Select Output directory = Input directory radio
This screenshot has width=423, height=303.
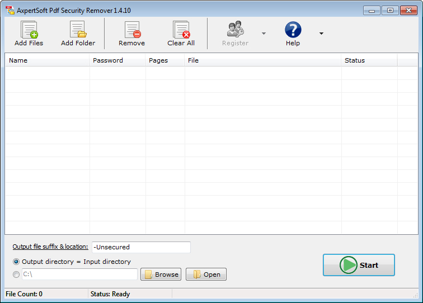click(16, 262)
